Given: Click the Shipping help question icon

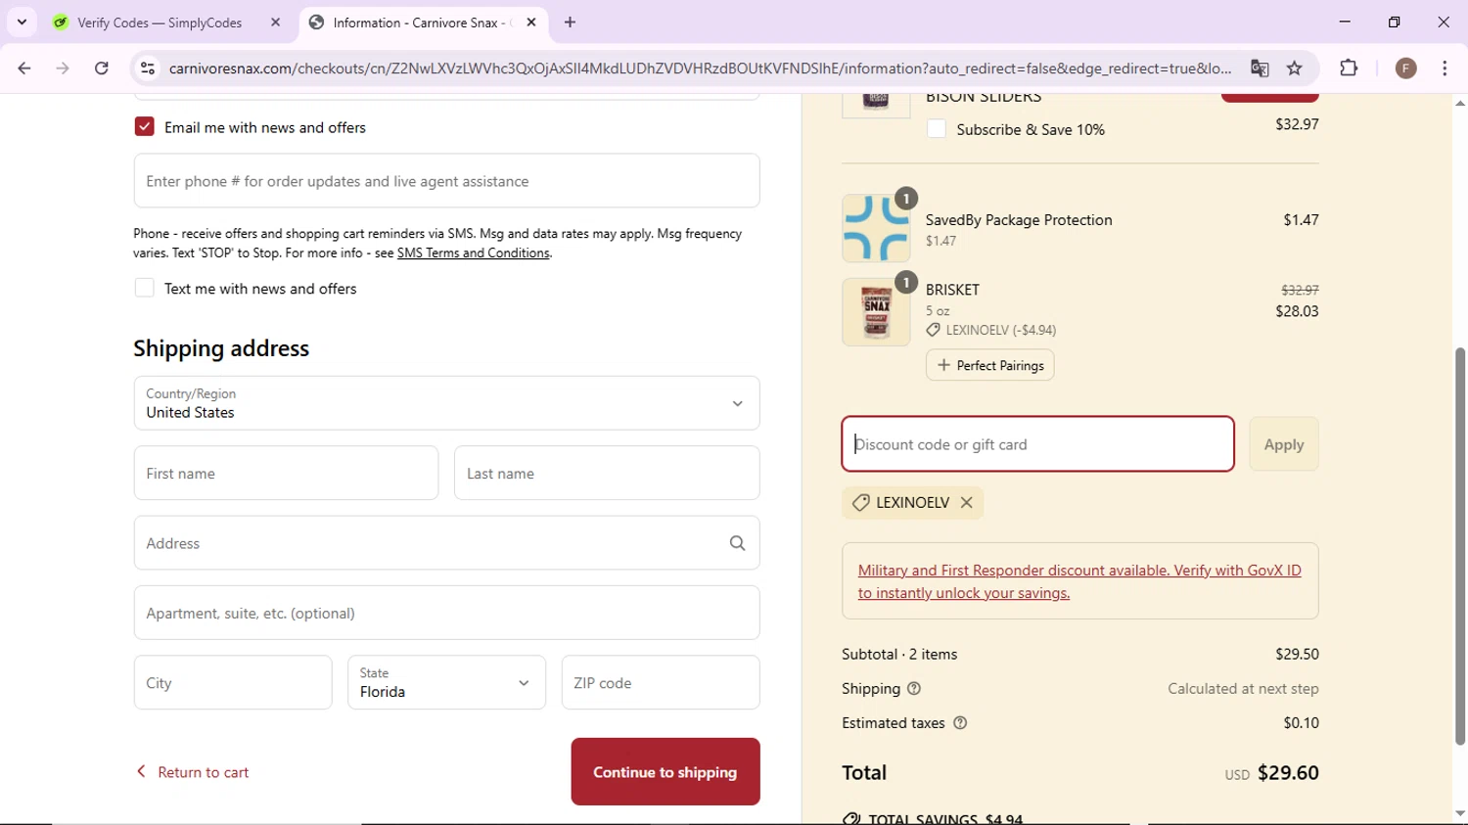Looking at the screenshot, I should point(914,689).
